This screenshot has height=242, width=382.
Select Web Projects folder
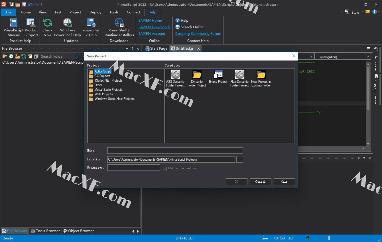pyautogui.click(x=103, y=94)
